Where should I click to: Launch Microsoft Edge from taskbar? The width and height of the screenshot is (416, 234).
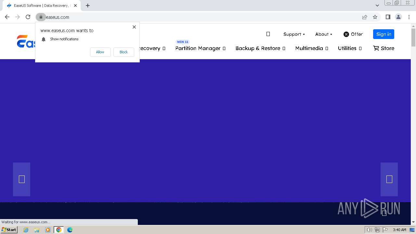[70, 230]
